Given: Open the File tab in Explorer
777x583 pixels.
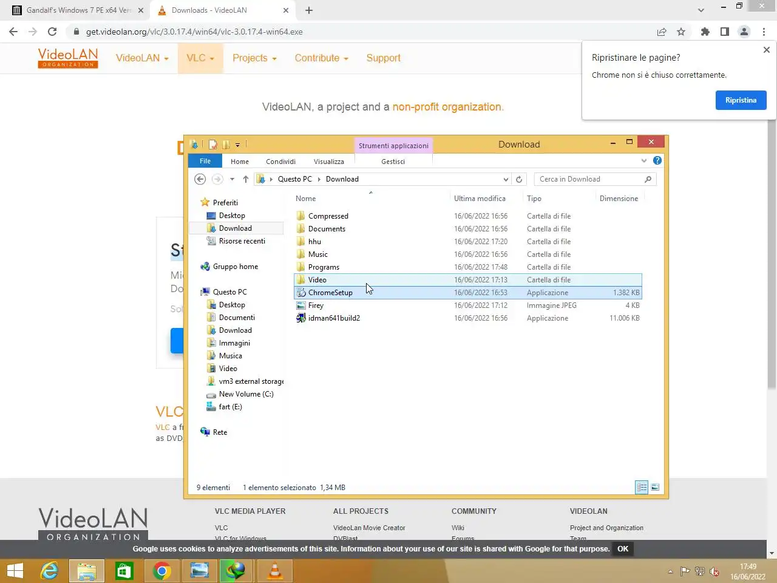Looking at the screenshot, I should tap(205, 161).
